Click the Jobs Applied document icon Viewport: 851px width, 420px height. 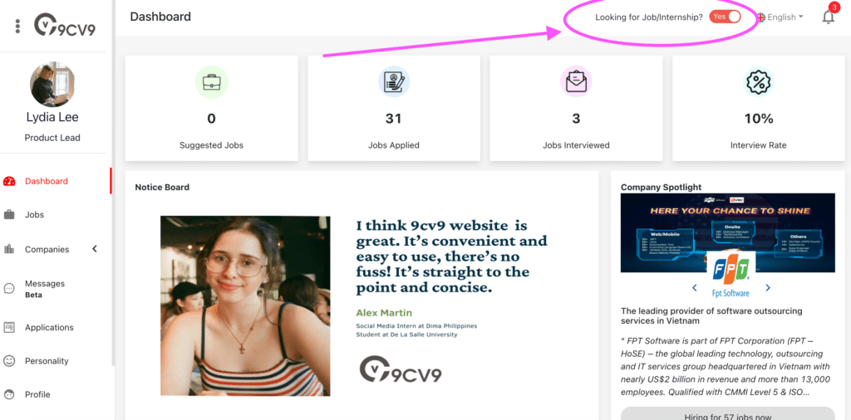pos(393,82)
